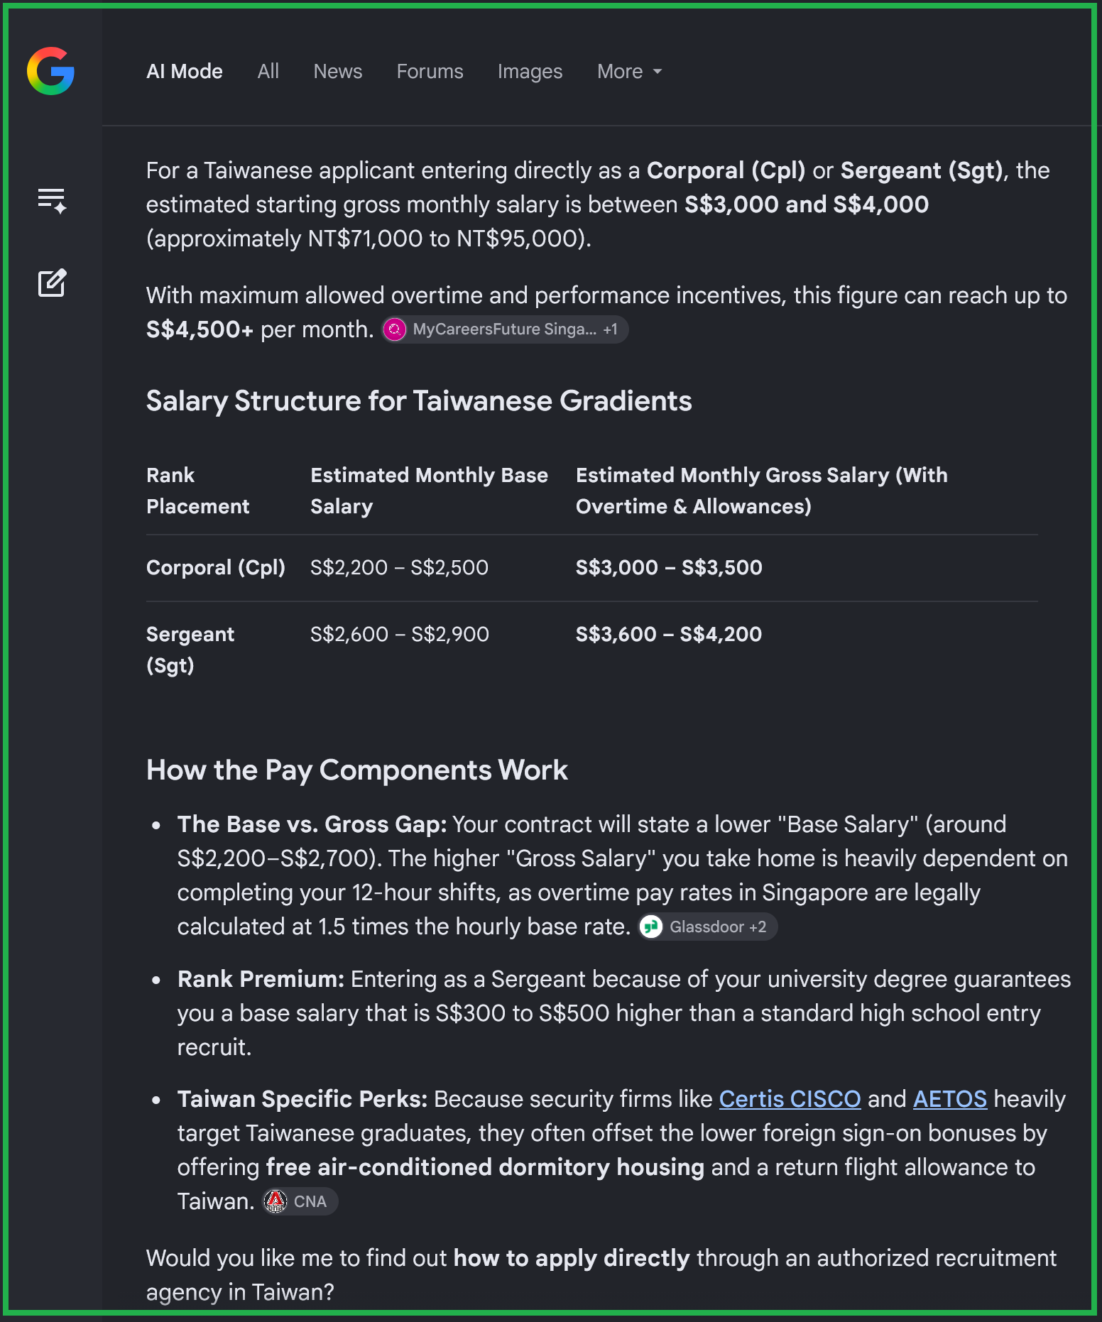Switch to the AI Mode tab
Screen dimensions: 1102x1322
(185, 72)
